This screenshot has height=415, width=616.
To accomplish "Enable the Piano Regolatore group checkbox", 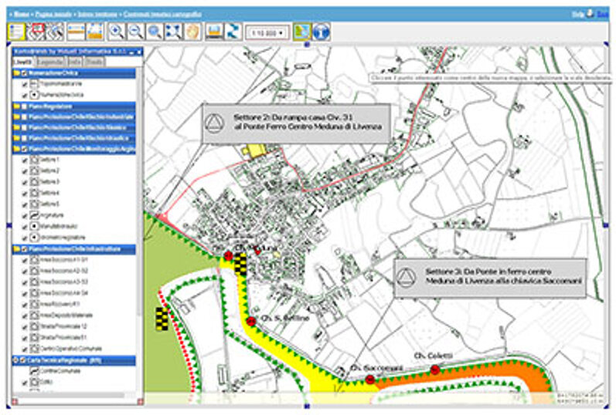I will (26, 106).
